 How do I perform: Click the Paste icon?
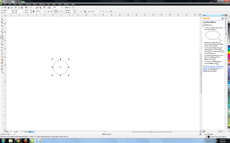(x=22, y=7)
